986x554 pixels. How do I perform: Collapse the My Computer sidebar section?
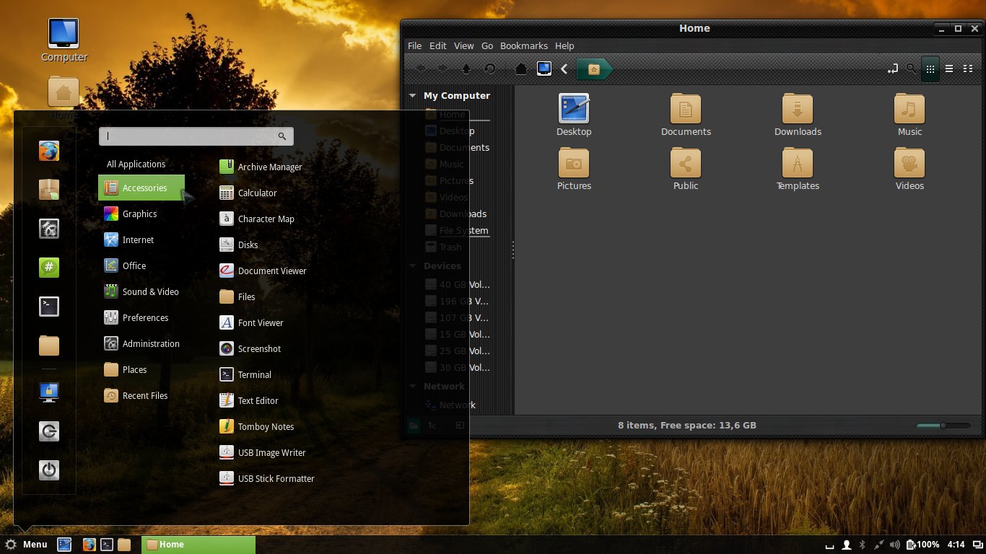[412, 95]
